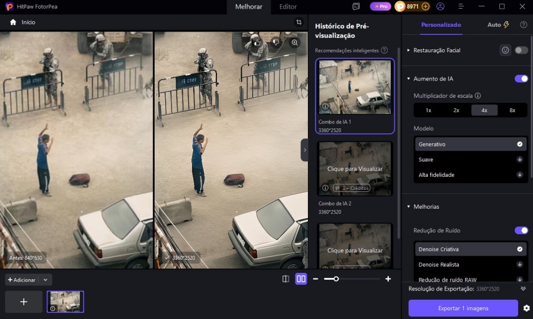Toggle Redução de Ruído switch

521,231
